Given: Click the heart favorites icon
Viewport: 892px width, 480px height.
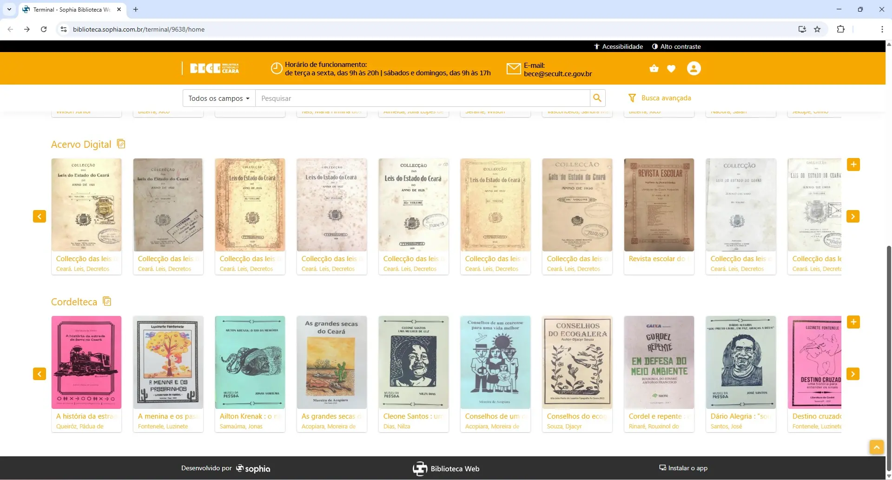Looking at the screenshot, I should [x=671, y=68].
